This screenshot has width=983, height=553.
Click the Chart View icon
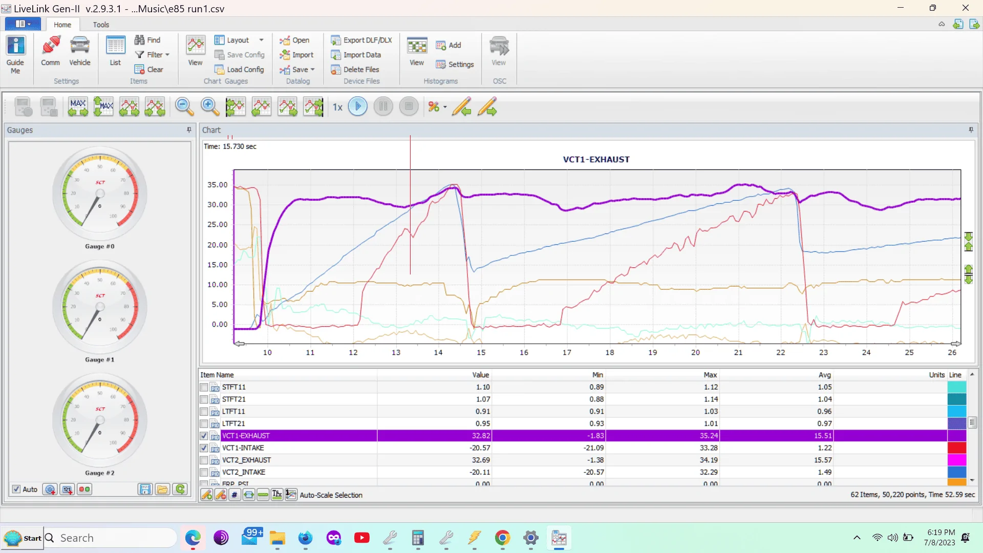coord(195,51)
